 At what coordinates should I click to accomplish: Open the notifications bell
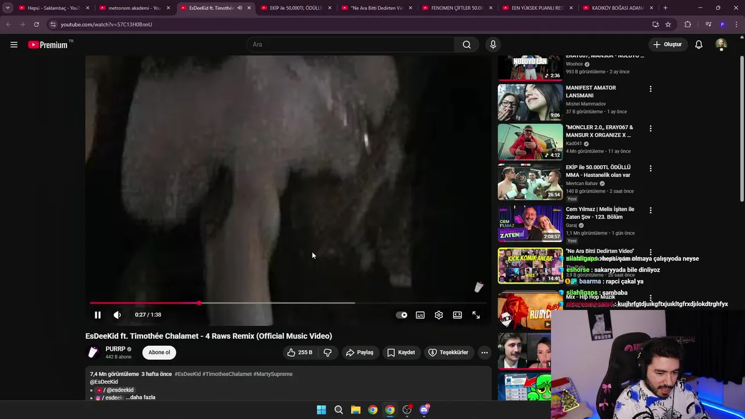tap(698, 44)
